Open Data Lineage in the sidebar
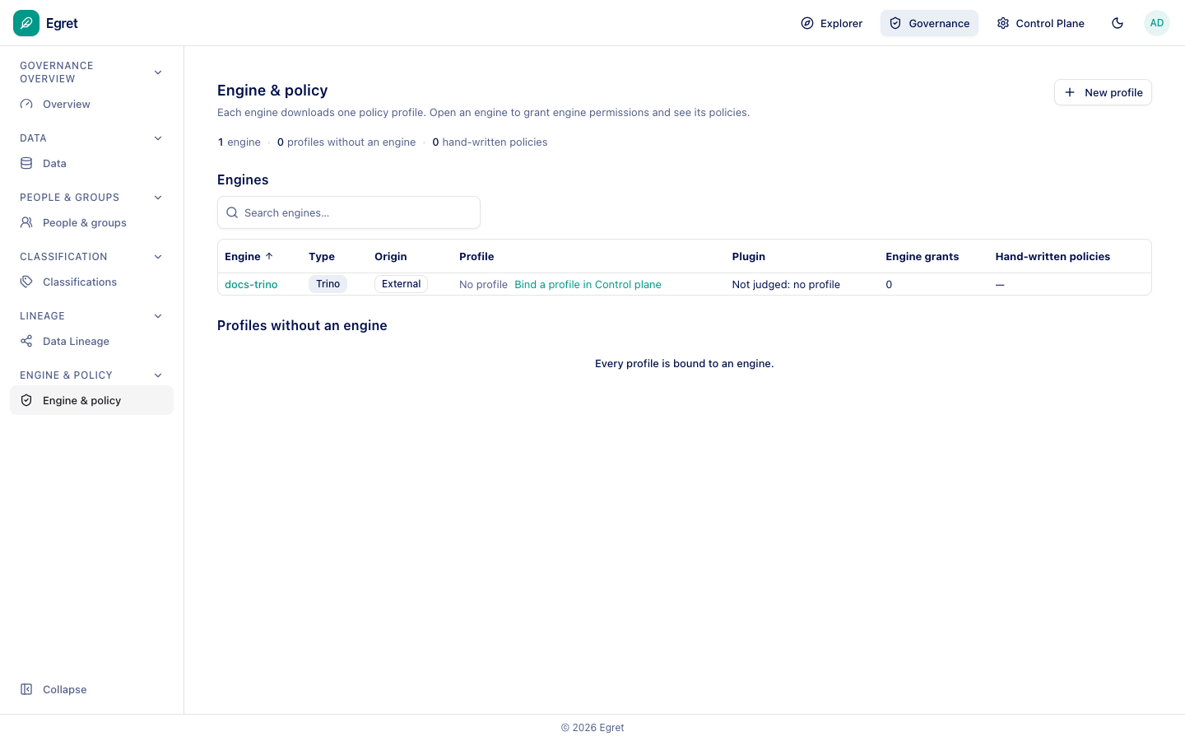Viewport: 1185px width, 741px height. coord(91,342)
